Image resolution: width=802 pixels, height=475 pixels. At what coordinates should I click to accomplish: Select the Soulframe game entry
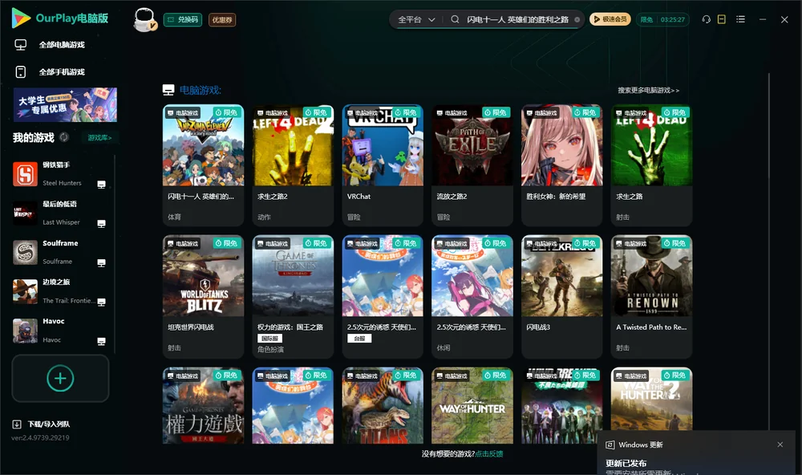tap(60, 252)
